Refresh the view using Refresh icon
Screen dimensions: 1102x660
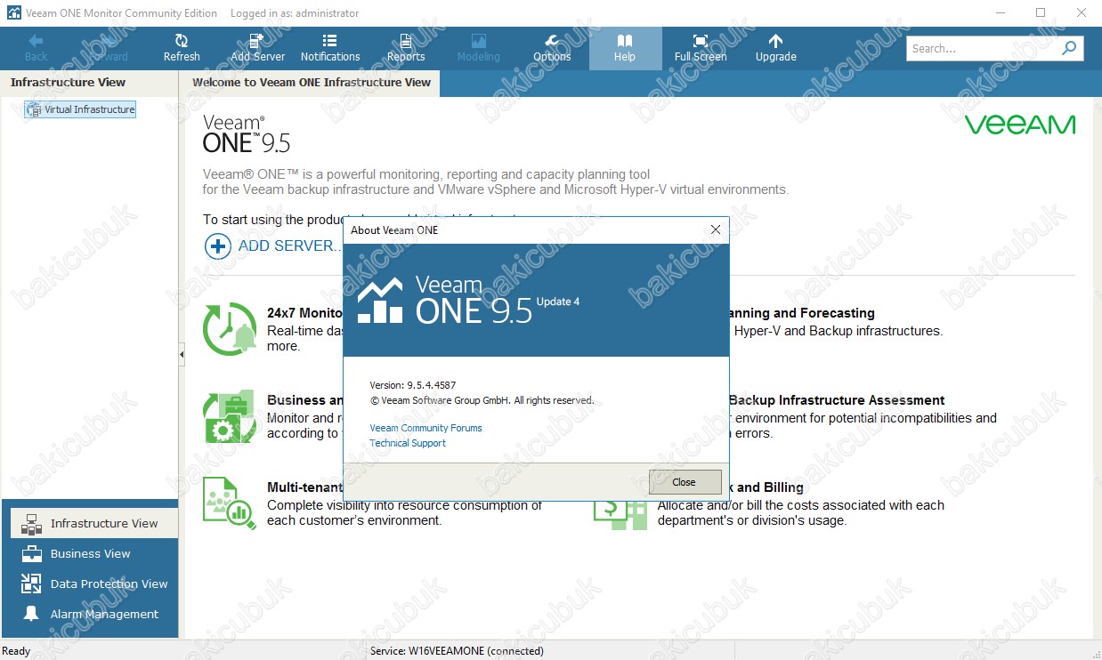182,48
